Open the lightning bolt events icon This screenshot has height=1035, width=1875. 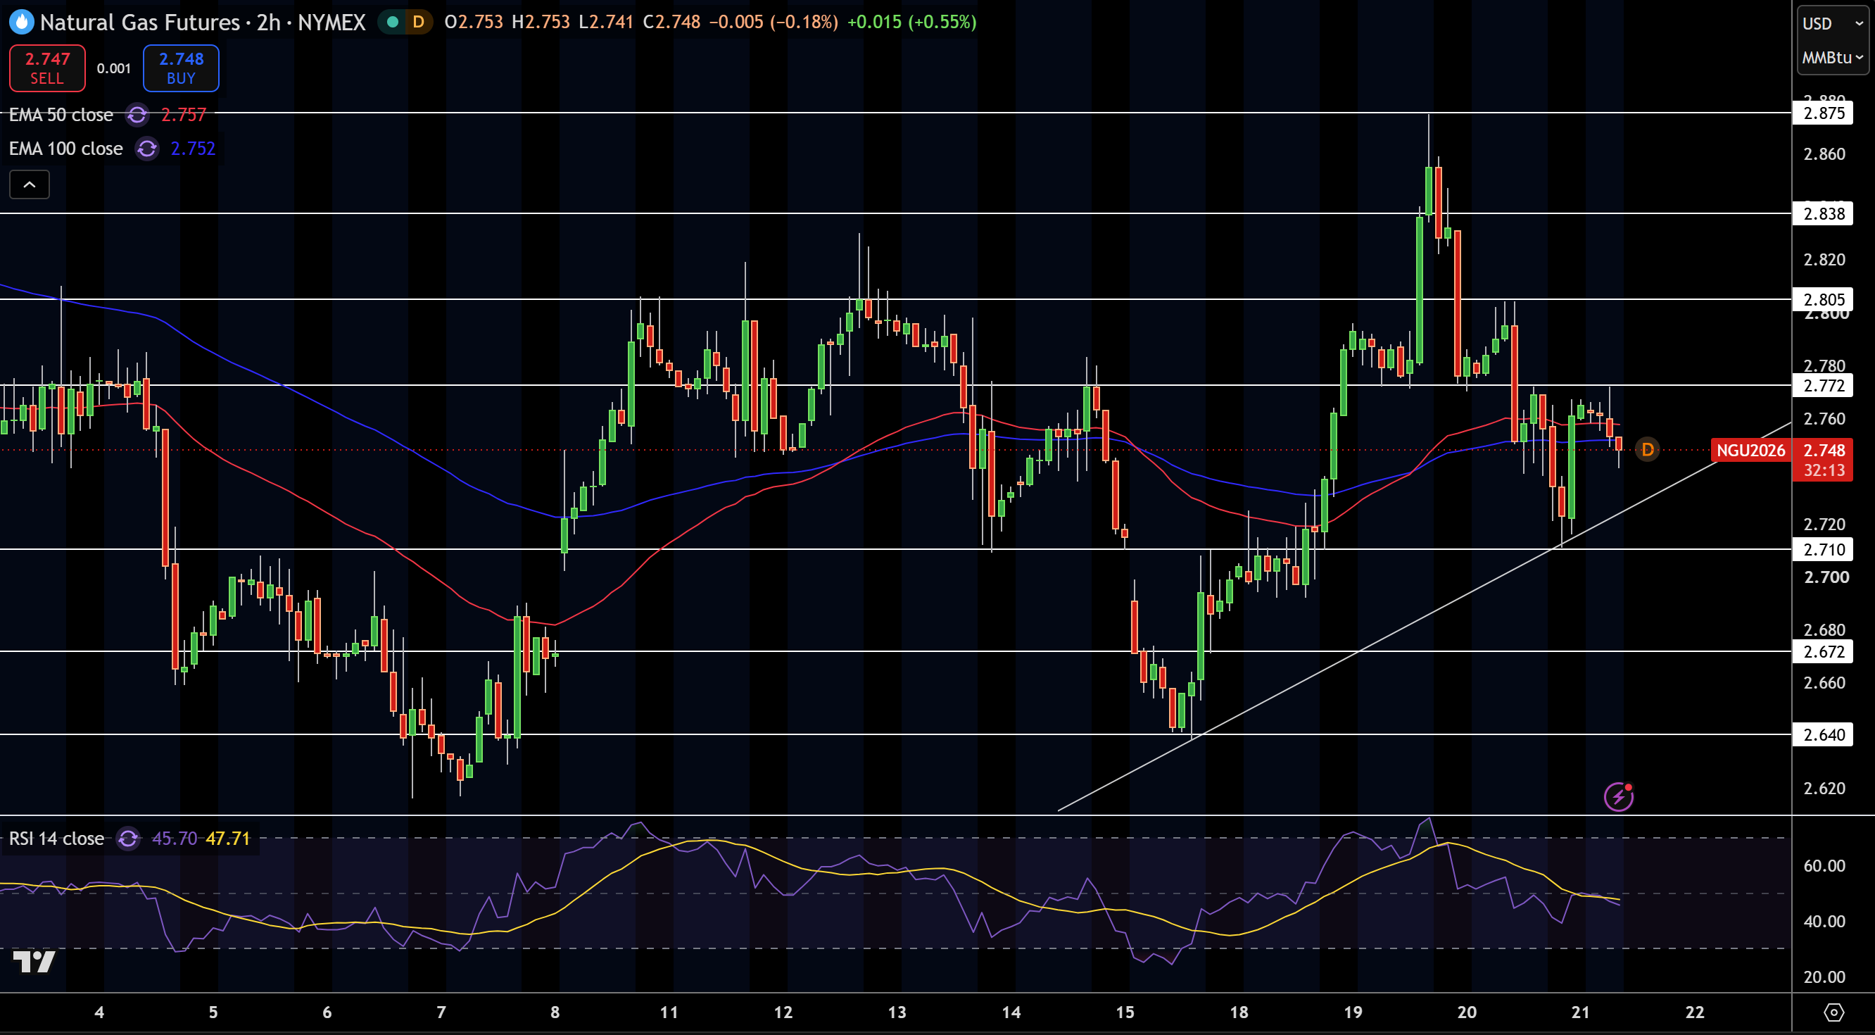pyautogui.click(x=1619, y=796)
